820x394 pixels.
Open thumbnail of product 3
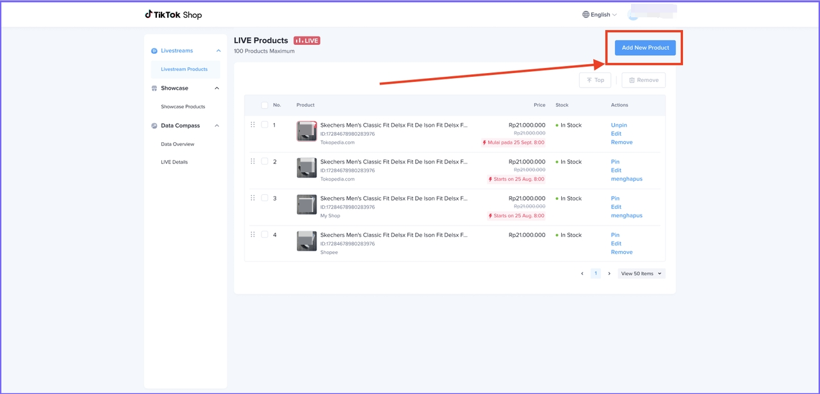pos(306,205)
